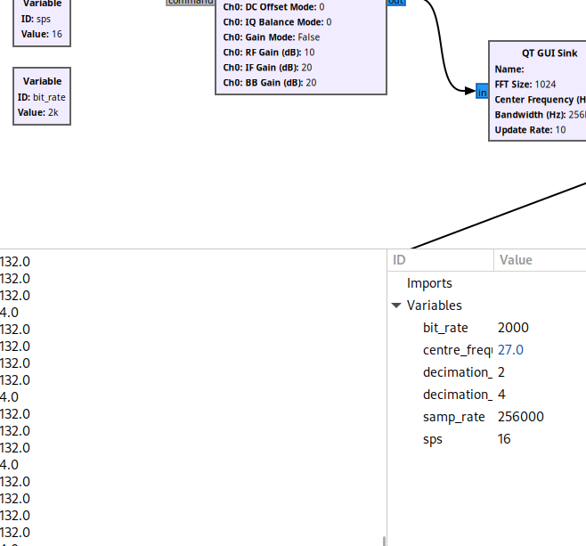The height and width of the screenshot is (546, 586).
Task: Click the 'command' message port
Action: tap(190, 3)
